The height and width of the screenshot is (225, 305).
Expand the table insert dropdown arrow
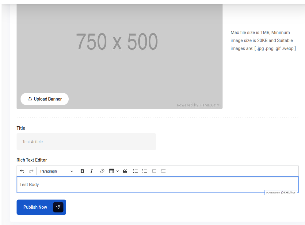tap(117, 171)
